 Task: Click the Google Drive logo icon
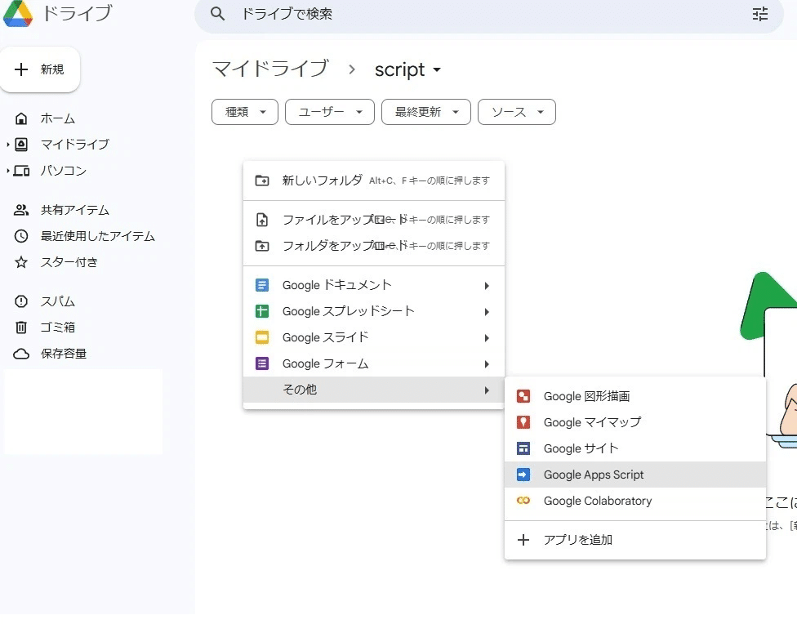(18, 13)
